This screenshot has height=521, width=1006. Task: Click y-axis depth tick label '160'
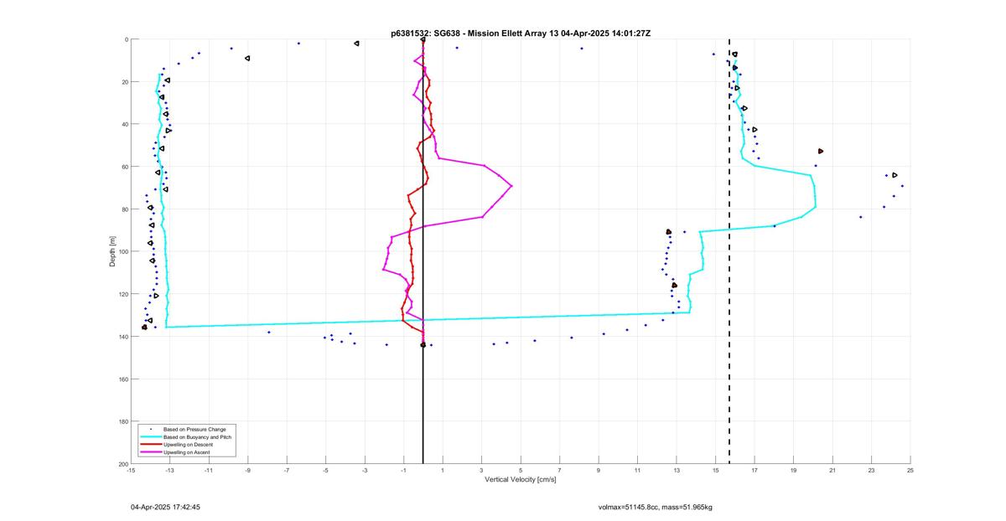click(122, 379)
